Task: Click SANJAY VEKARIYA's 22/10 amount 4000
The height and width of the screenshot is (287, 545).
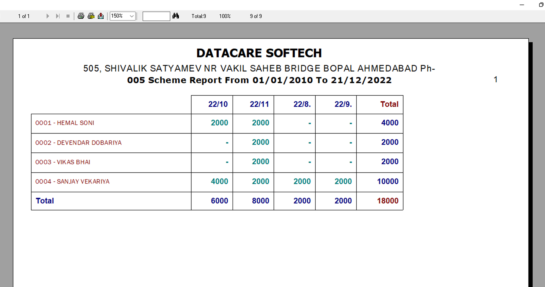Action: [219, 182]
